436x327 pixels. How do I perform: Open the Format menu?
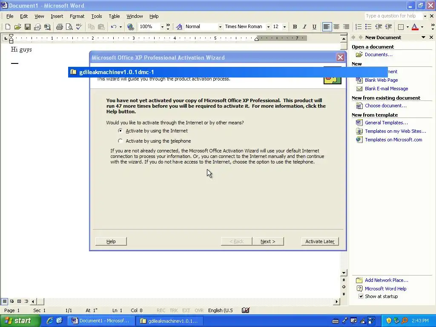77,16
